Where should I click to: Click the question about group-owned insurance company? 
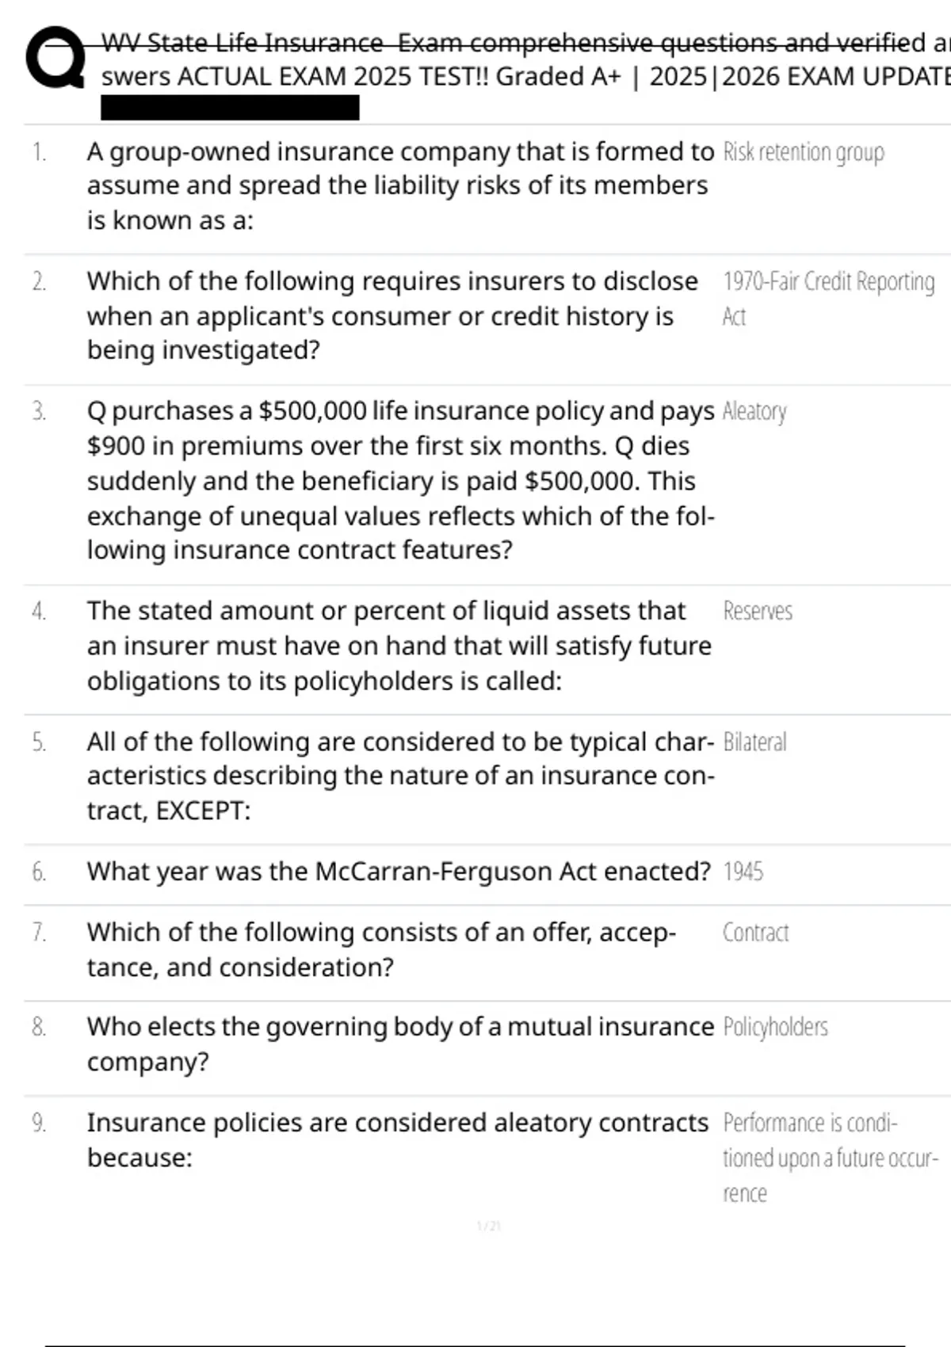coord(399,185)
